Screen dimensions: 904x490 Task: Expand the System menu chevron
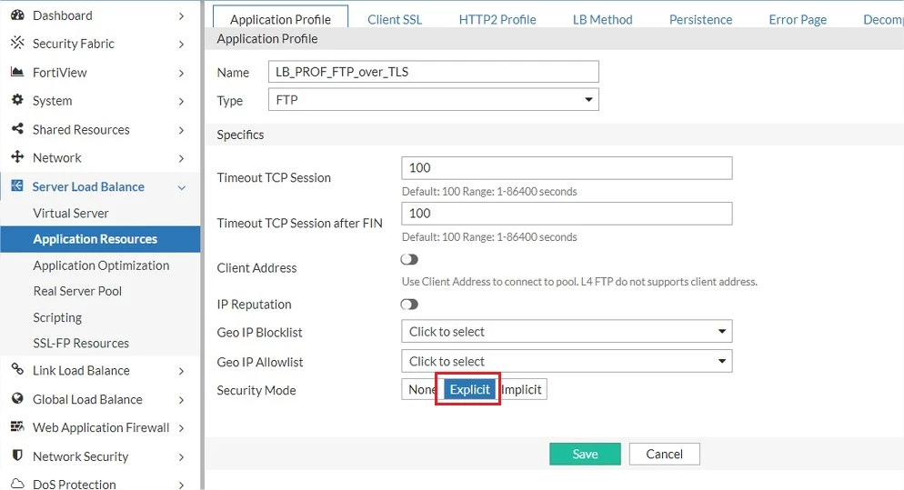(x=182, y=102)
